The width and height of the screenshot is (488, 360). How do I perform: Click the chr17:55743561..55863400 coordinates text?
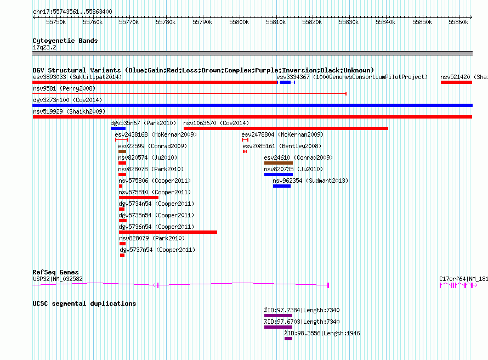point(72,12)
